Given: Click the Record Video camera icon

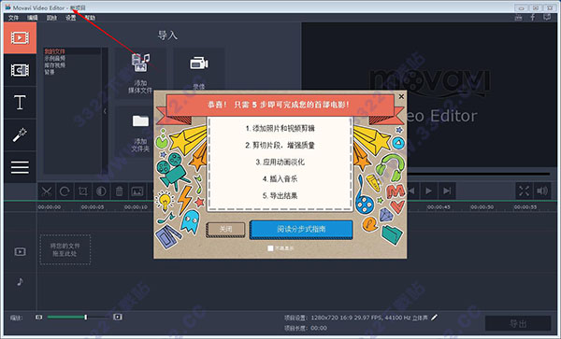Looking at the screenshot, I should tap(199, 64).
